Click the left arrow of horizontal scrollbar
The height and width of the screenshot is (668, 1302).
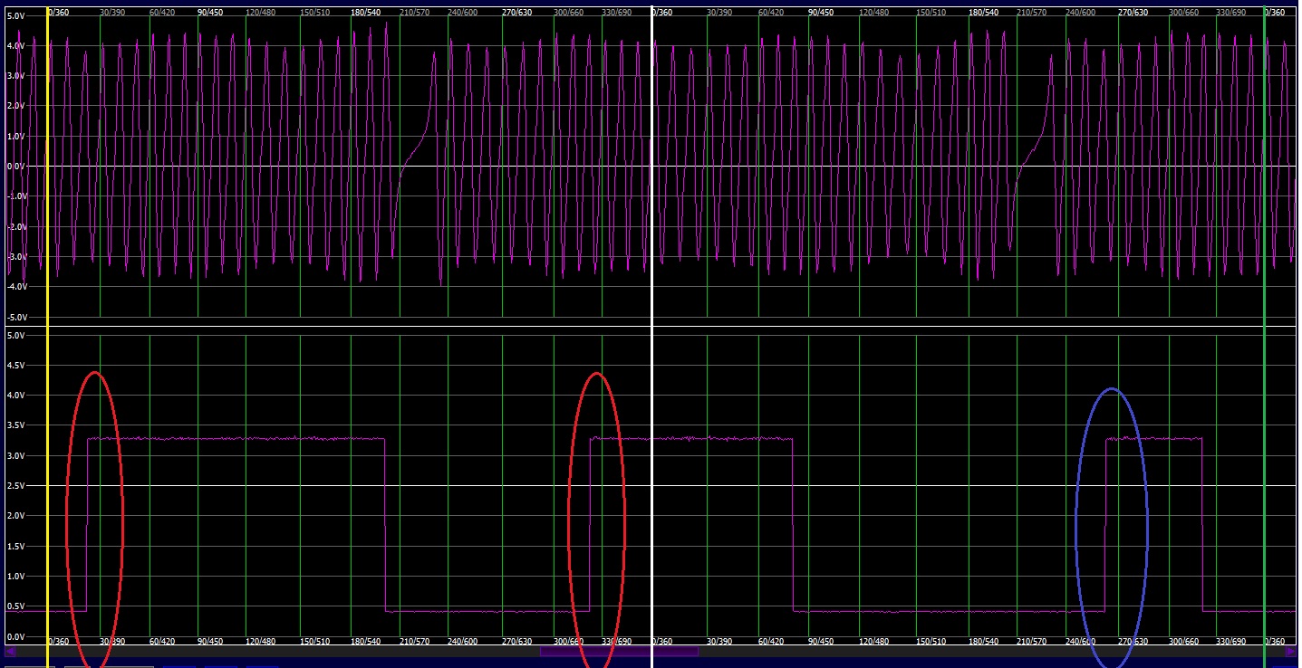[x=9, y=650]
